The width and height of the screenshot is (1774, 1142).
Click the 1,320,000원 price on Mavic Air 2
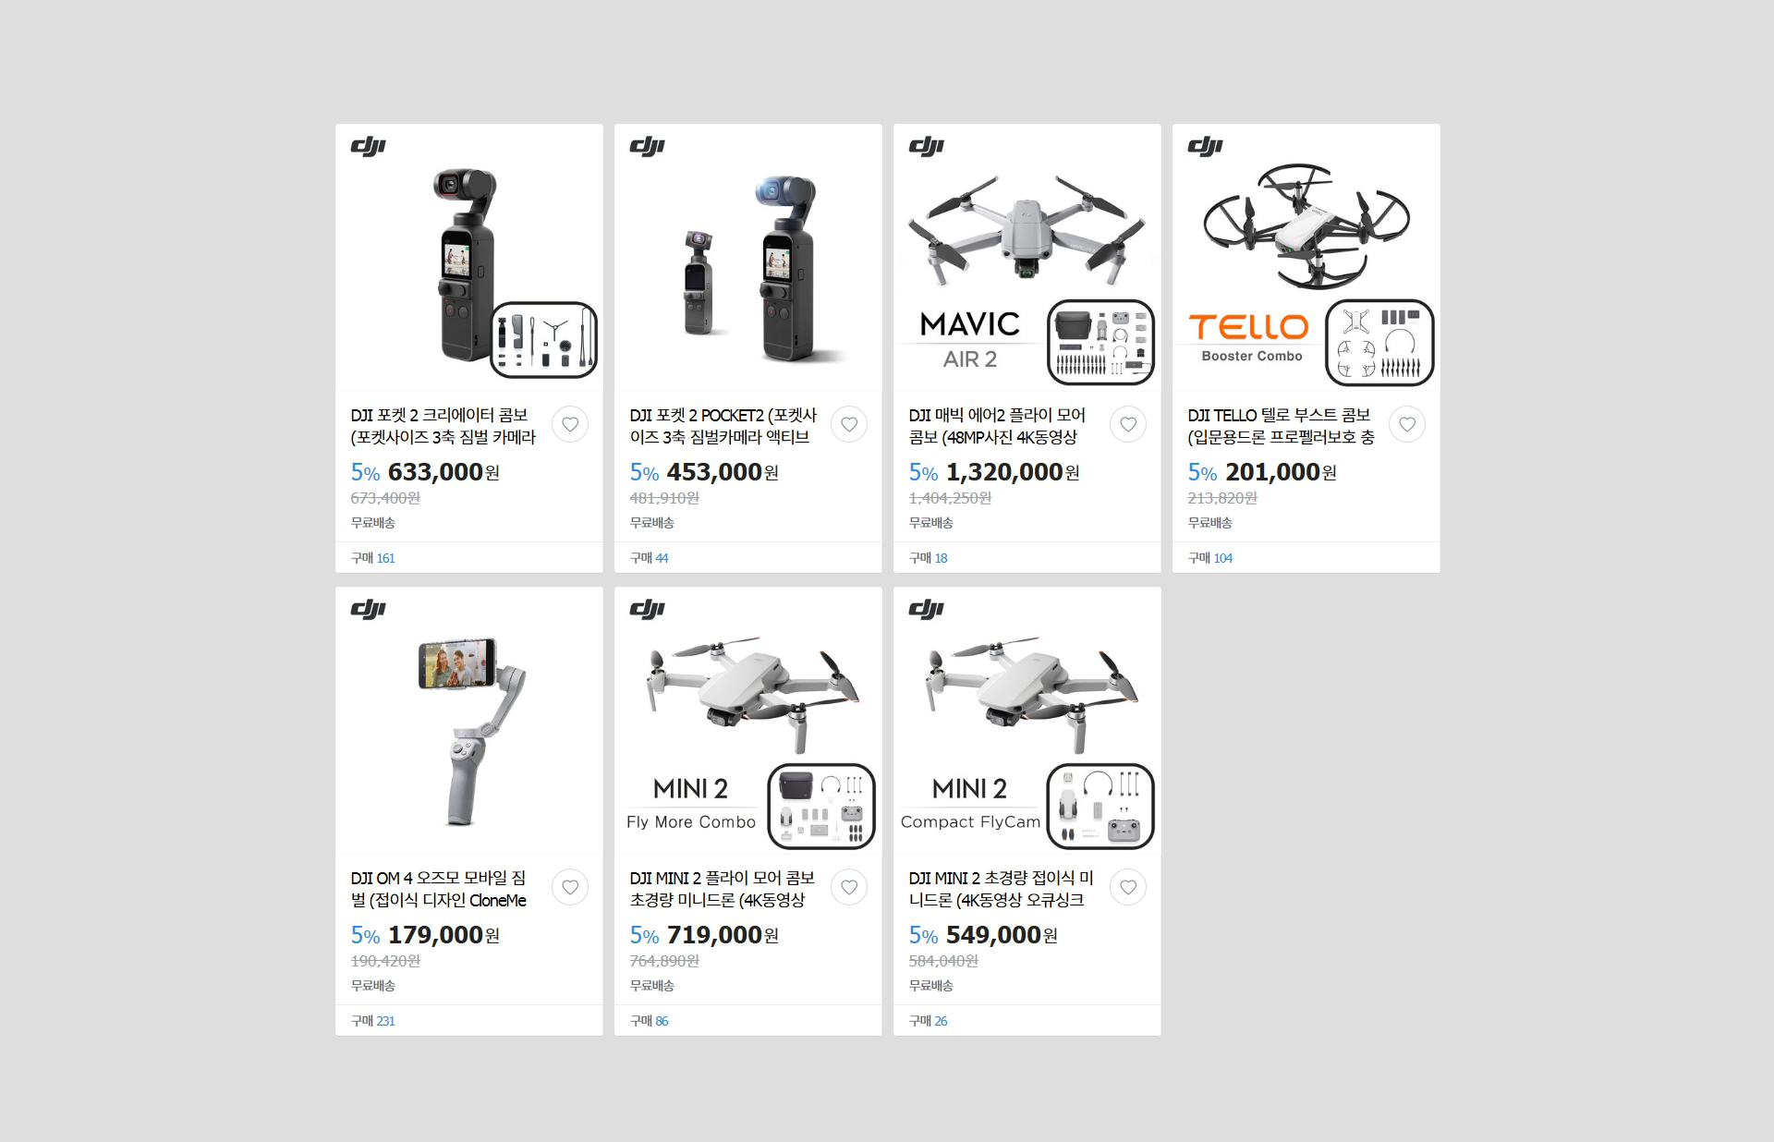coord(1013,472)
